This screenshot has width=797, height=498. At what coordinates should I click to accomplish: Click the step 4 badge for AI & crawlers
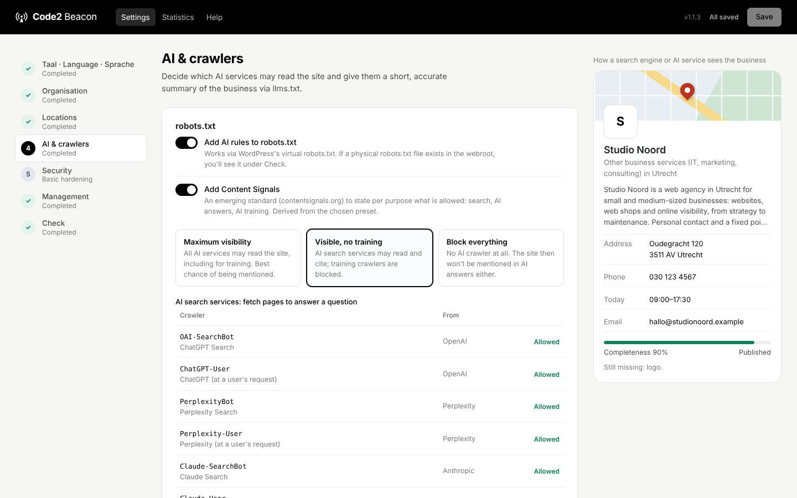[28, 148]
